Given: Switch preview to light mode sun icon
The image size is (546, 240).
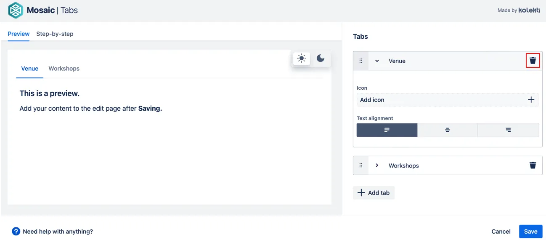Looking at the screenshot, I should 301,58.
